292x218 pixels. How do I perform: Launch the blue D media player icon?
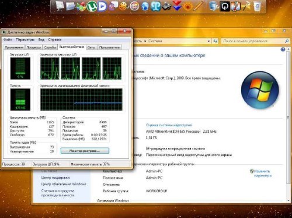coord(102,6)
